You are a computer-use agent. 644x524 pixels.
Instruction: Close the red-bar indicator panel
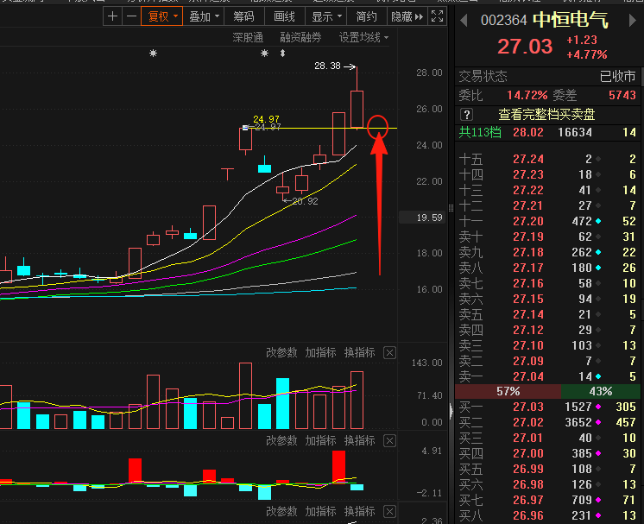390,441
